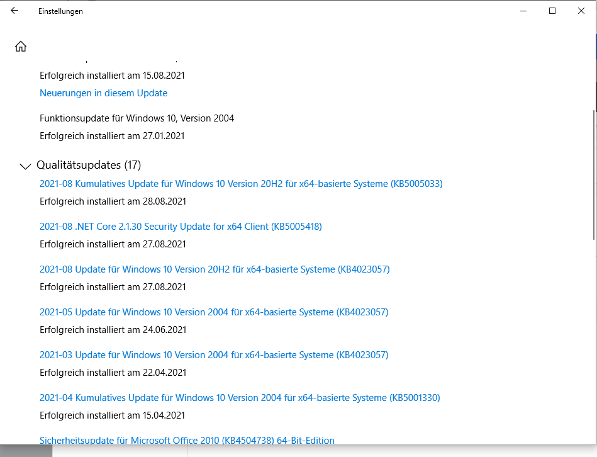Open the Office 2010 security update KB4504738 link

pyautogui.click(x=187, y=440)
